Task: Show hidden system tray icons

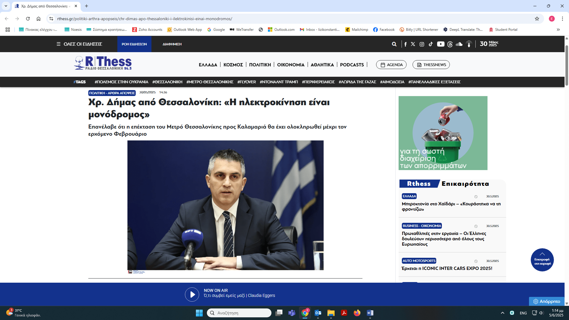Action: tap(502, 313)
